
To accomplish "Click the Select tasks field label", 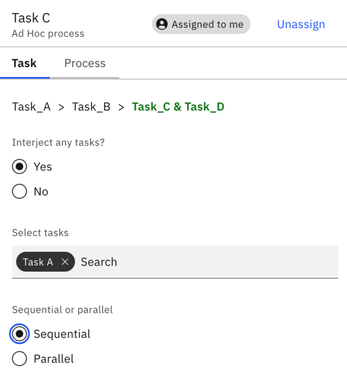I will tap(40, 233).
